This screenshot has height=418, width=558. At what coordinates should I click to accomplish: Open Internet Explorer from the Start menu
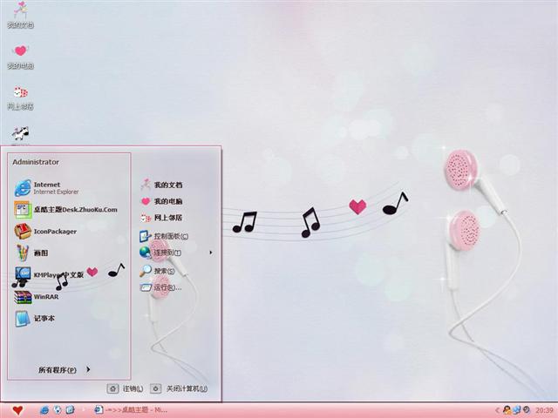click(47, 188)
